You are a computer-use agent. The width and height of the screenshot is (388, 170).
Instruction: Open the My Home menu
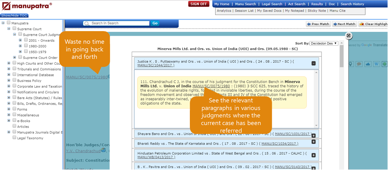click(222, 4)
